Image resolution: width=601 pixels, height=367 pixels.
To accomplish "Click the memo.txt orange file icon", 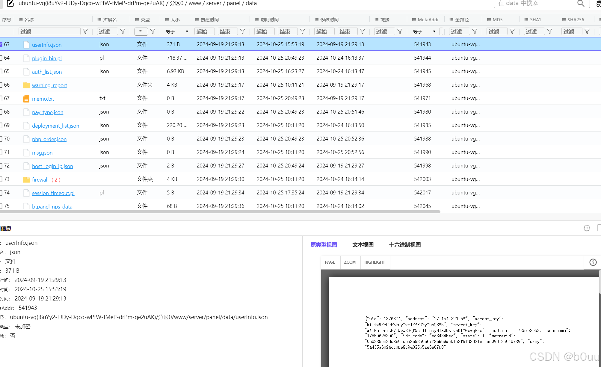I will tap(26, 99).
